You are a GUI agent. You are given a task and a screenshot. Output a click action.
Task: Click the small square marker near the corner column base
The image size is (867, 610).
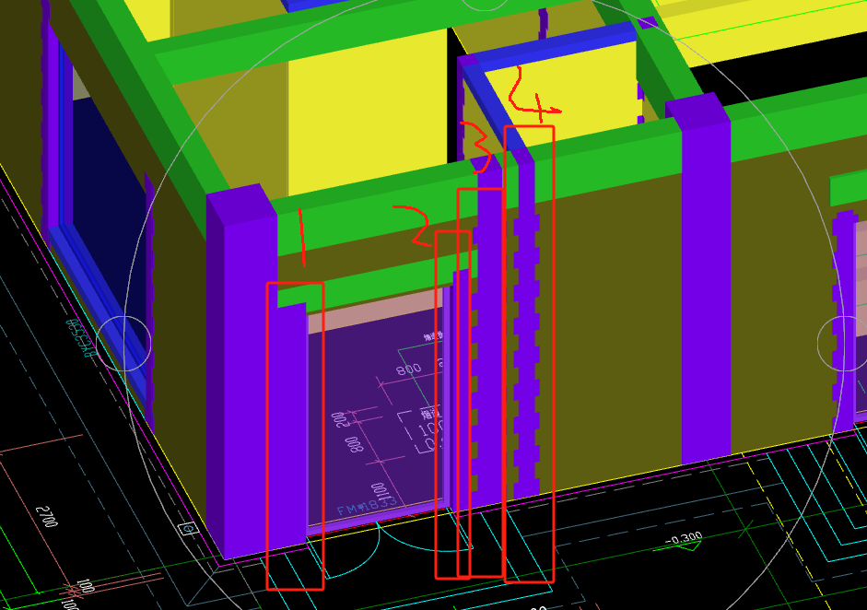[189, 529]
